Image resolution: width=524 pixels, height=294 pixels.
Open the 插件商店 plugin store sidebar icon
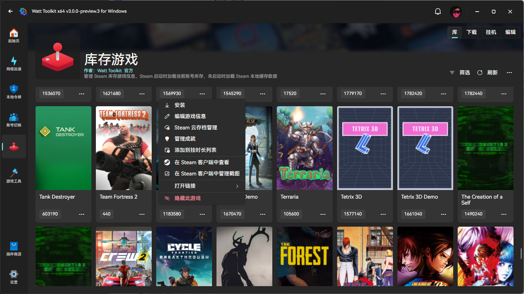[x=13, y=249]
